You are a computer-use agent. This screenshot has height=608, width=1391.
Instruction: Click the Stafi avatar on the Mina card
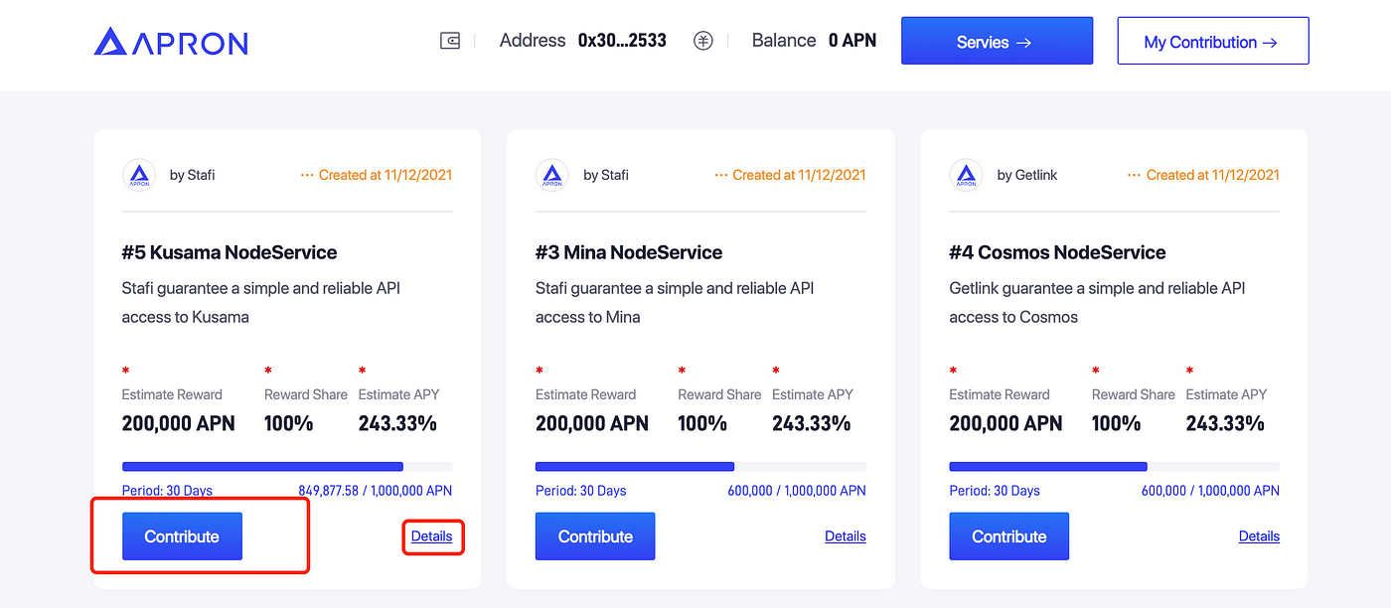552,175
